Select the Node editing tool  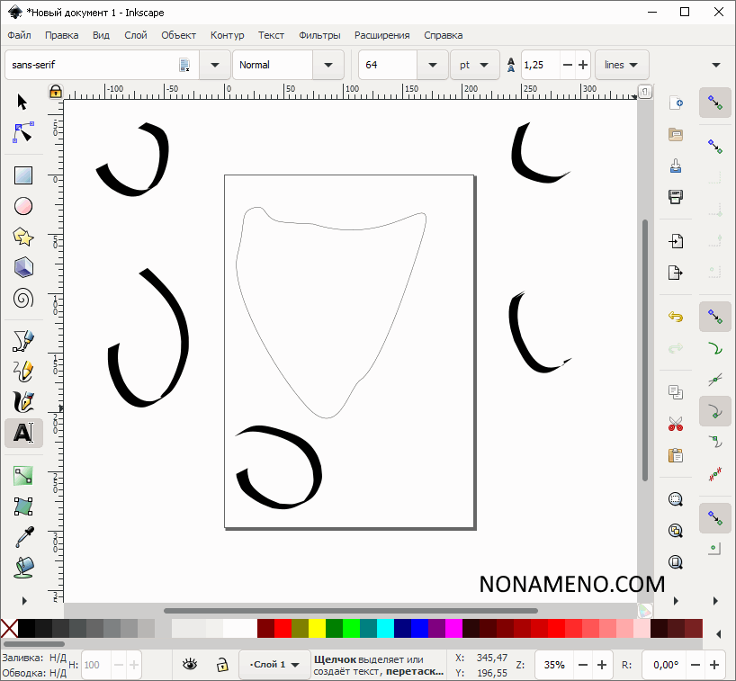[x=23, y=133]
